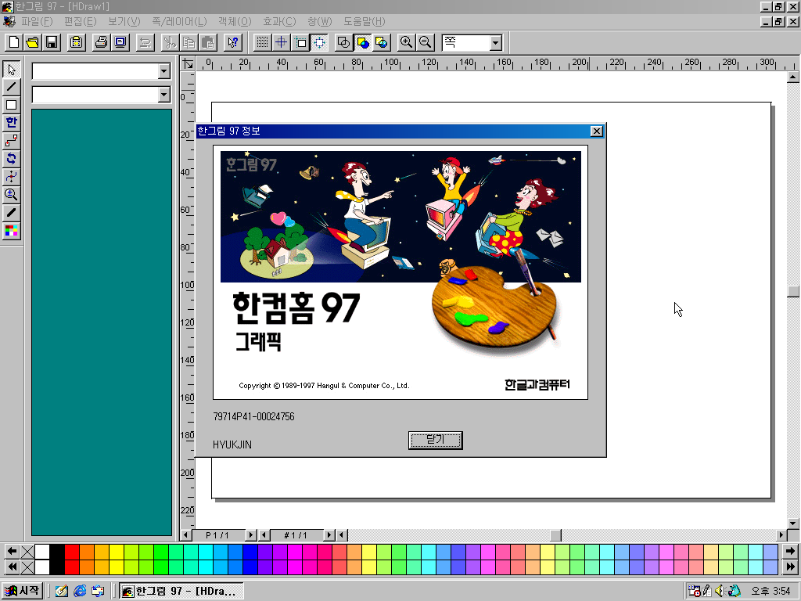Click the 한그림 97 taskbar button
Screen dimensions: 801x601
181,591
